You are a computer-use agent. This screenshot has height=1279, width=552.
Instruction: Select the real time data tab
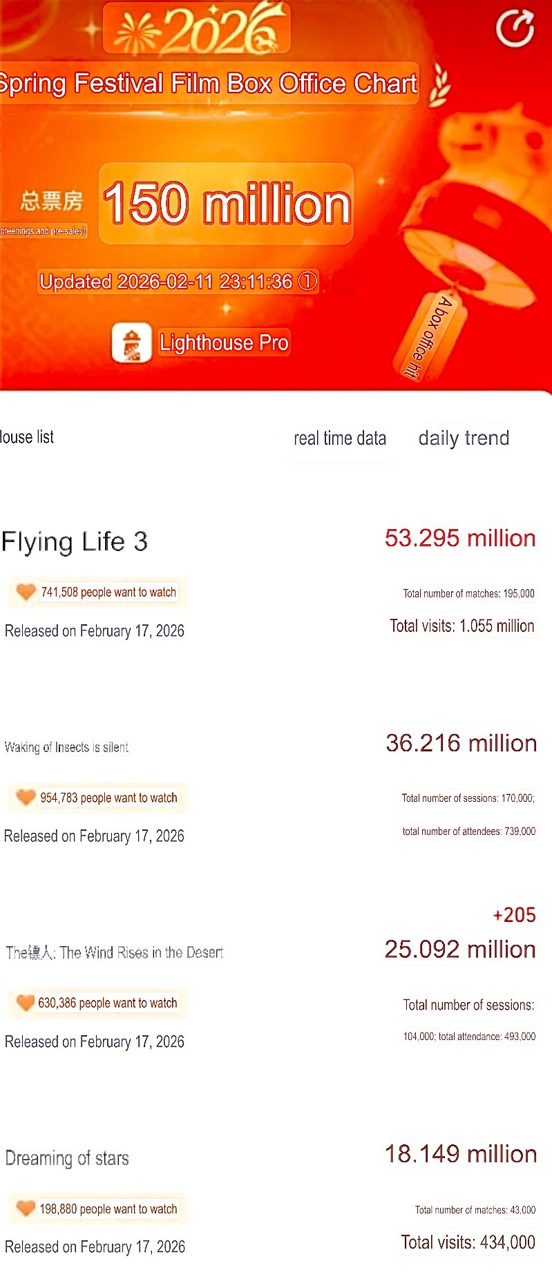pos(340,438)
